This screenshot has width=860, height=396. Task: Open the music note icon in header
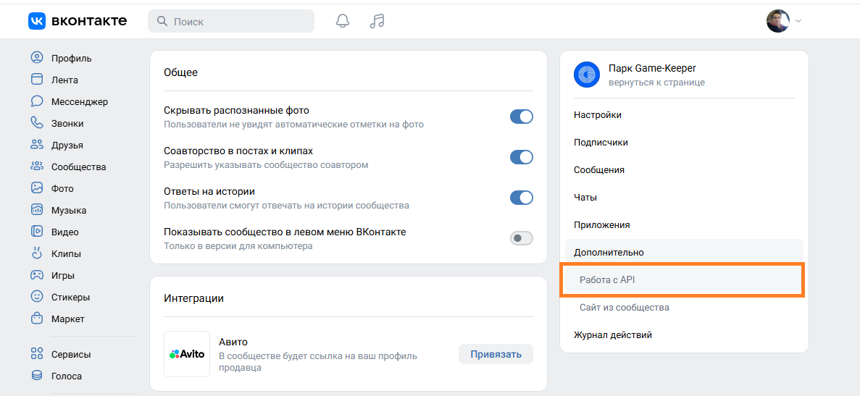point(377,21)
